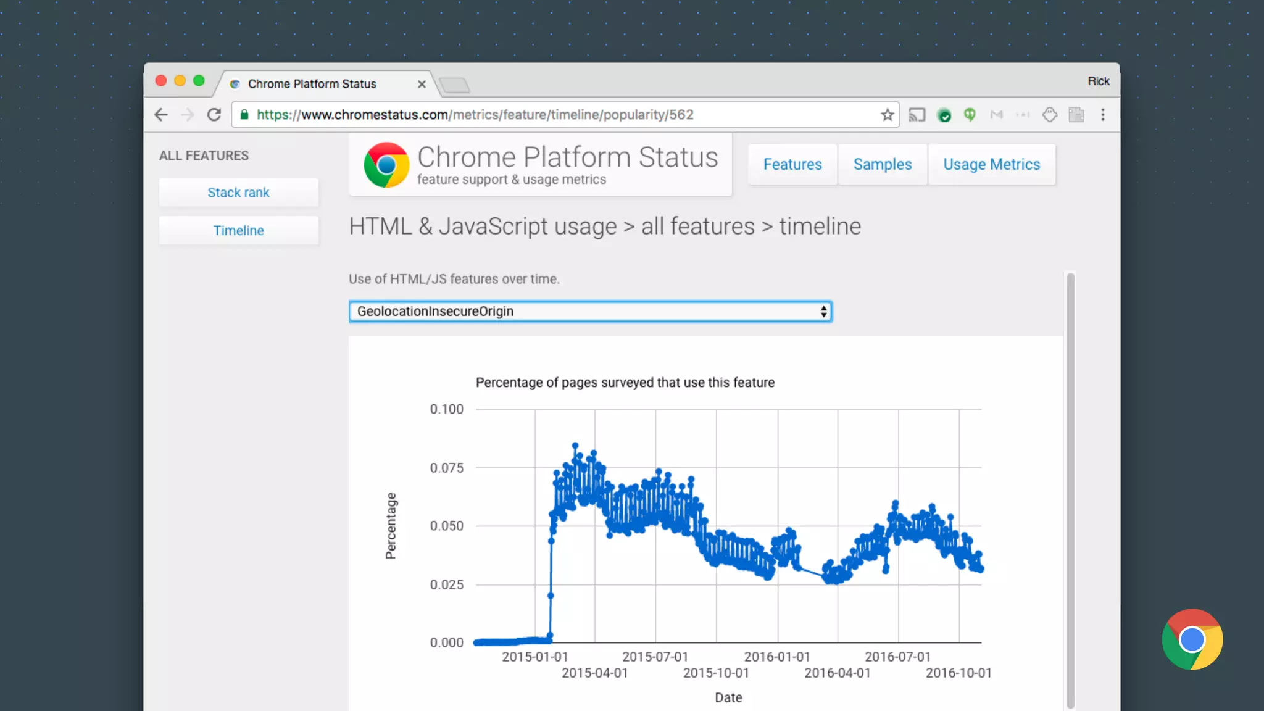The width and height of the screenshot is (1264, 711).
Task: Open the GeolocationInsecureOrigin feature dropdown
Action: (x=590, y=312)
